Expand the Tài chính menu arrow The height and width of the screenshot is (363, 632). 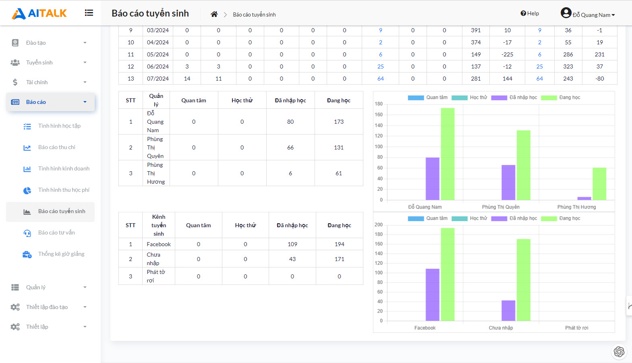pyautogui.click(x=85, y=82)
